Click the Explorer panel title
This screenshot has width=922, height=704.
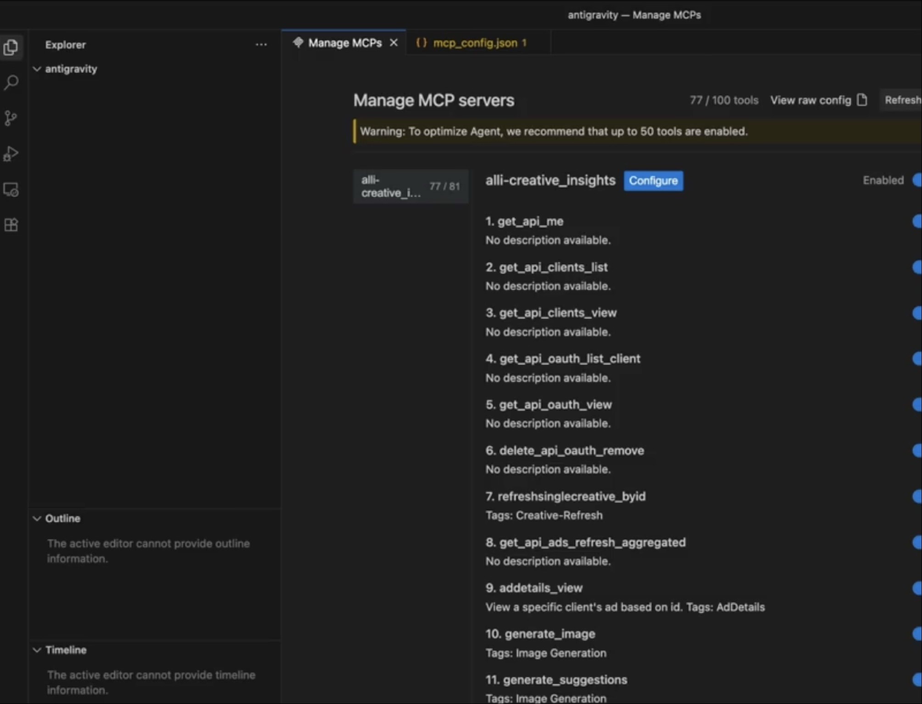66,45
